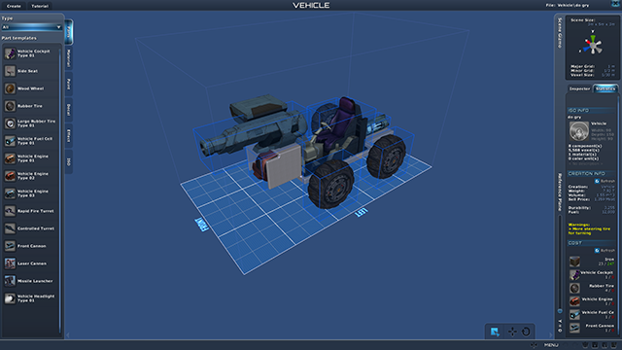Open the Tutorial button

[x=40, y=6]
